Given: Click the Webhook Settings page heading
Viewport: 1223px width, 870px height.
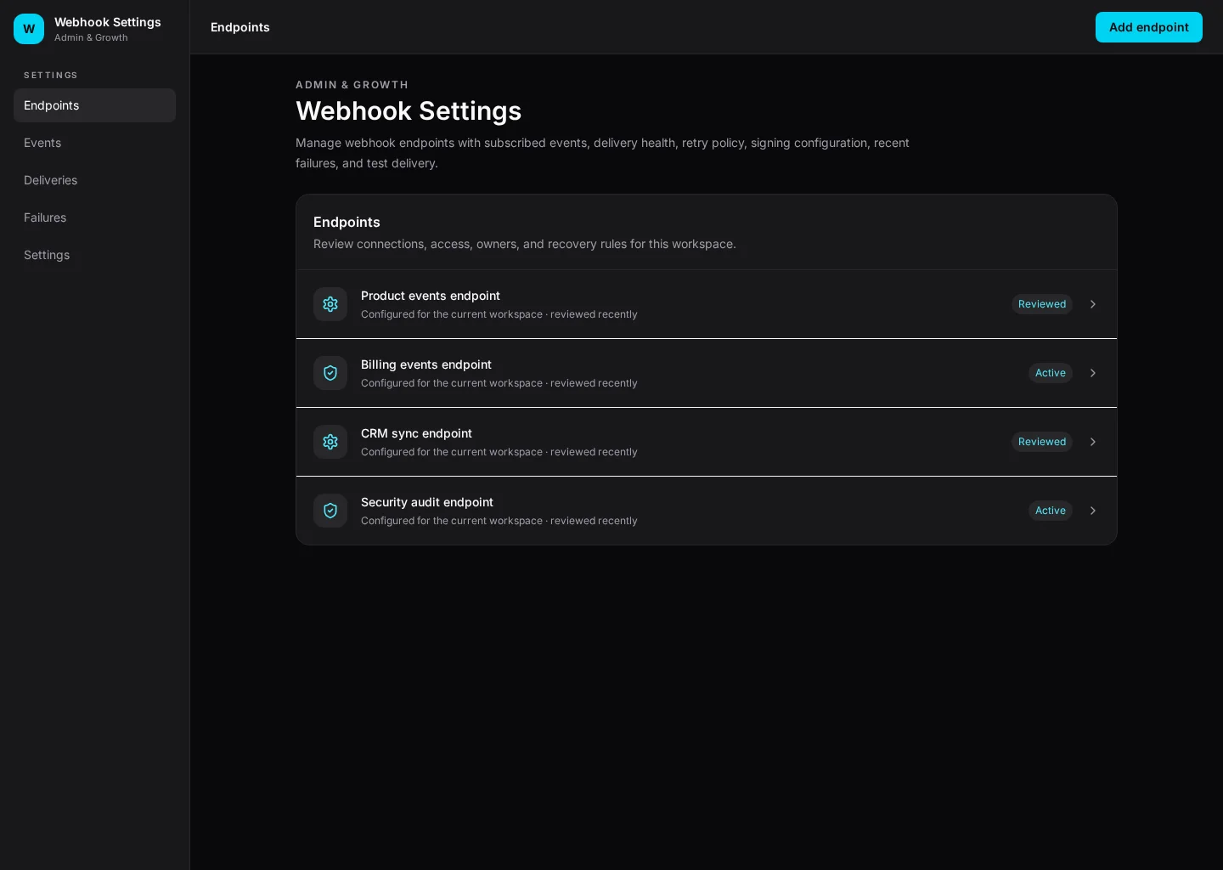Looking at the screenshot, I should [x=409, y=110].
